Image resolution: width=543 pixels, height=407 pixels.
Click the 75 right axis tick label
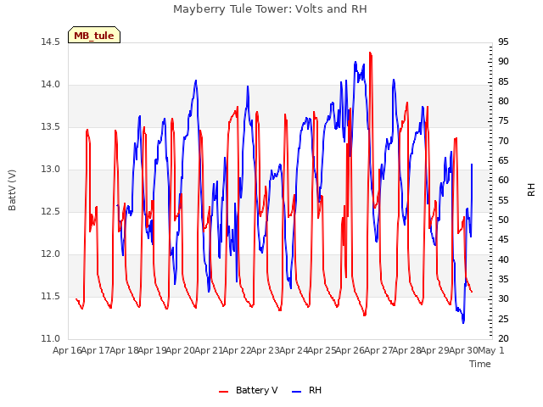click(x=503, y=121)
